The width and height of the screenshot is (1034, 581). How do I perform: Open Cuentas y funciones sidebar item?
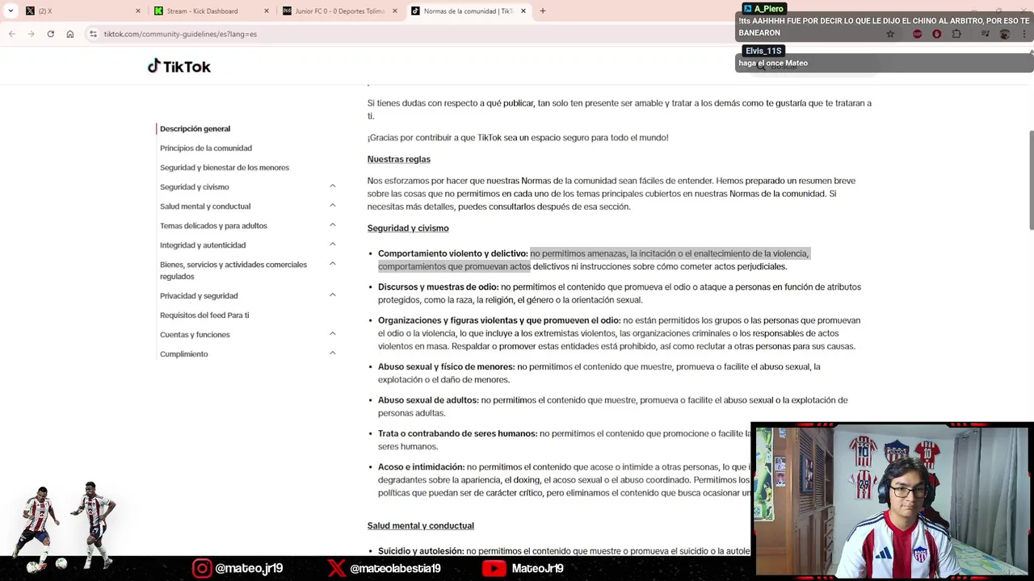195,334
